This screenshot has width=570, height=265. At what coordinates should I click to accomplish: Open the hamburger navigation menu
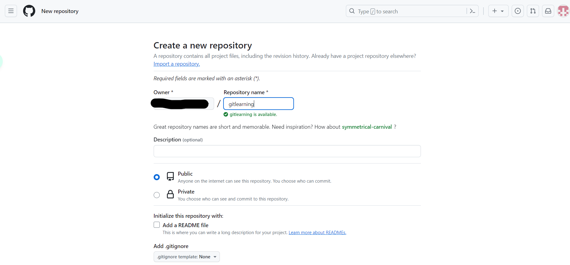[11, 11]
